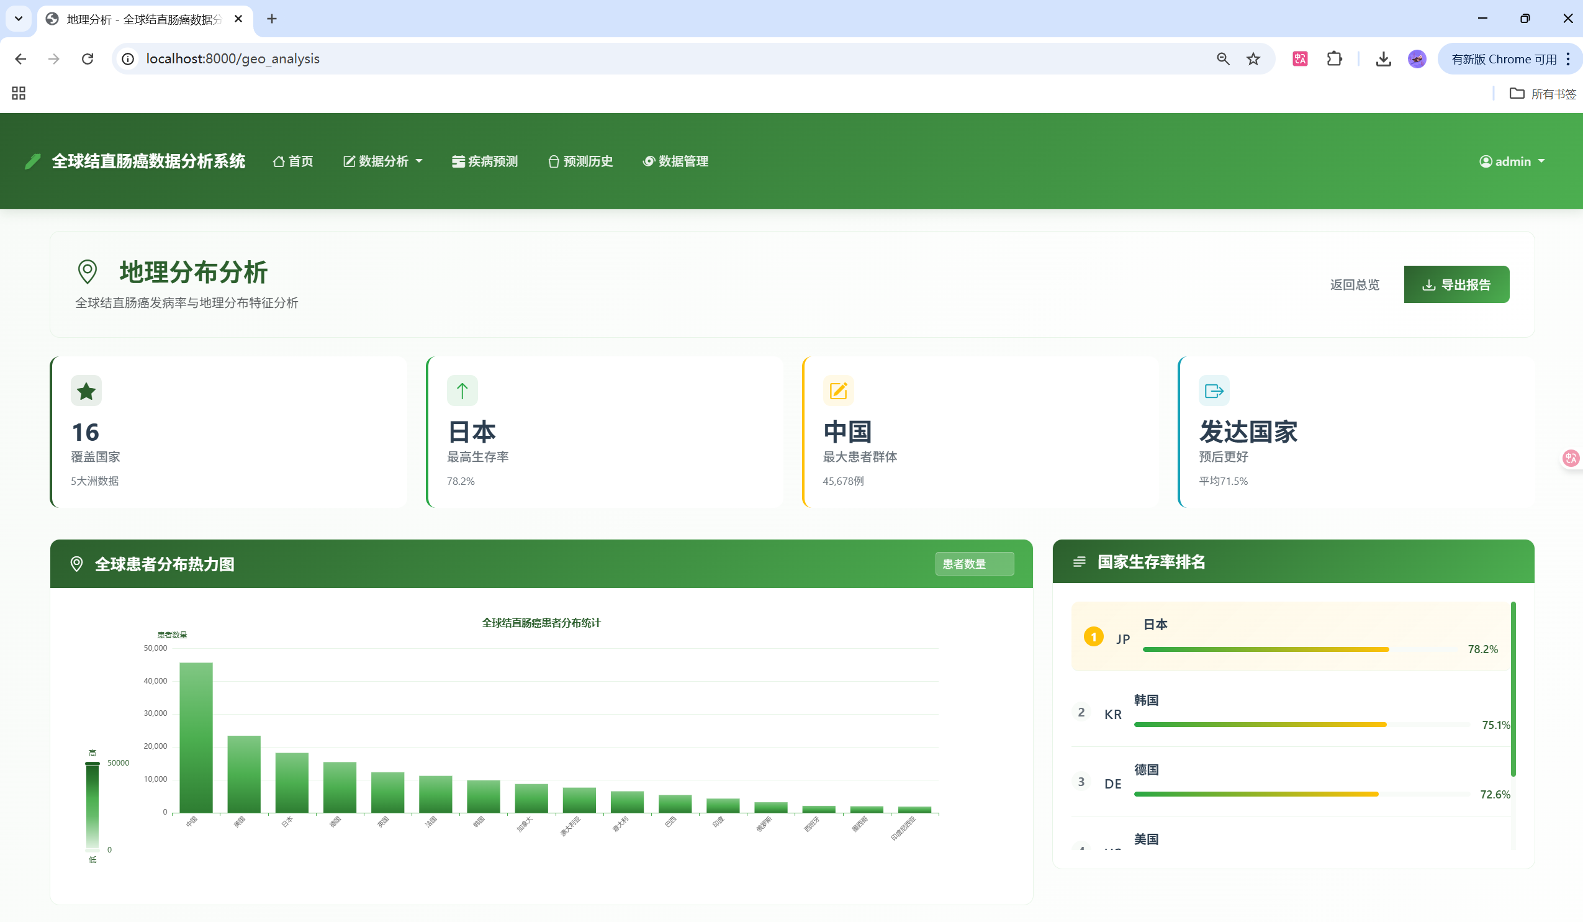The image size is (1583, 922).
Task: Open the 数据管理 section
Action: click(675, 161)
